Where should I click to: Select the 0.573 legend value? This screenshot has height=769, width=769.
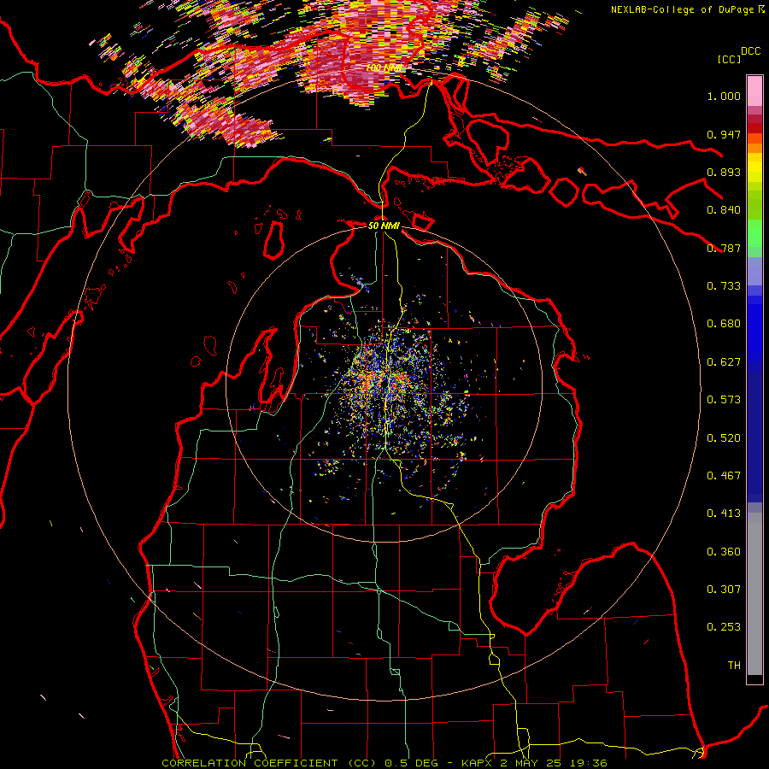tap(724, 400)
